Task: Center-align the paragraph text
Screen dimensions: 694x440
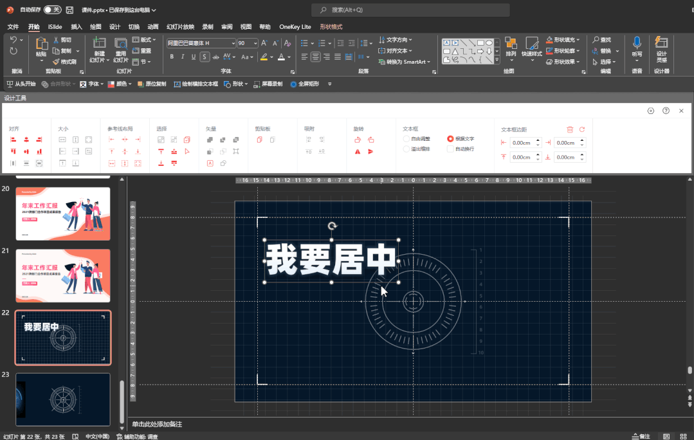Action: tap(315, 57)
